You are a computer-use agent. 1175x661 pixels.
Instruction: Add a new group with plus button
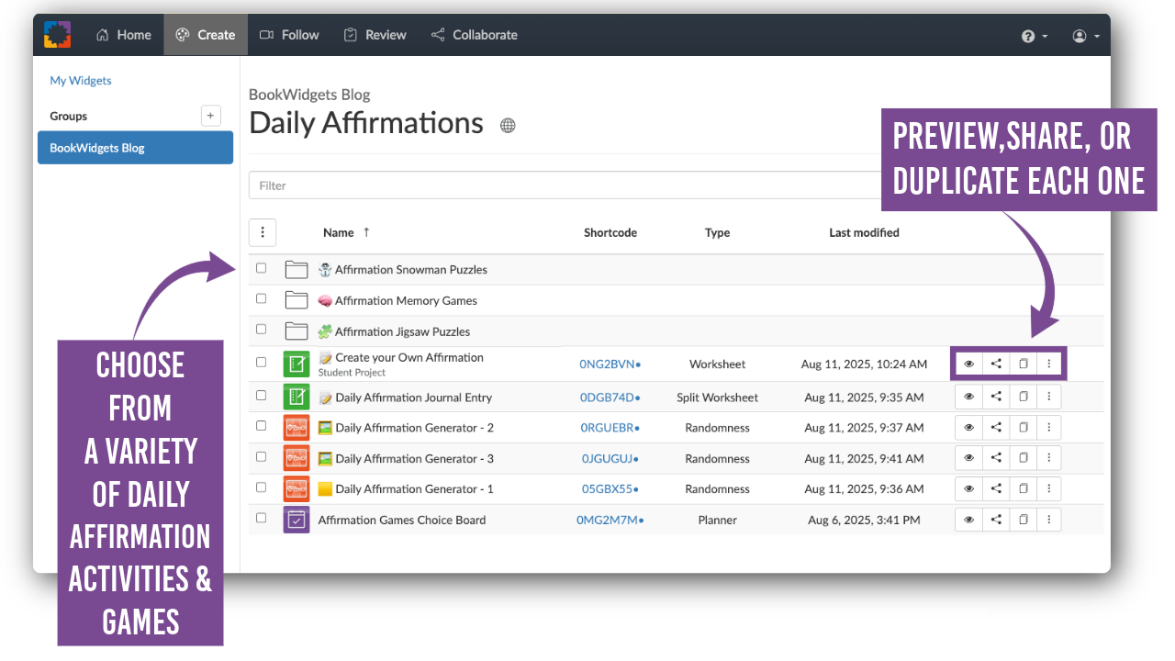[x=211, y=116]
